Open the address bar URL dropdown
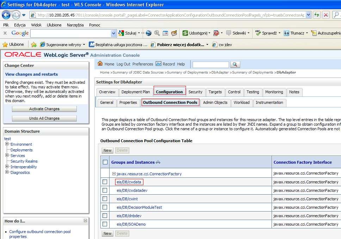This screenshot has width=341, height=239. [x=308, y=15]
